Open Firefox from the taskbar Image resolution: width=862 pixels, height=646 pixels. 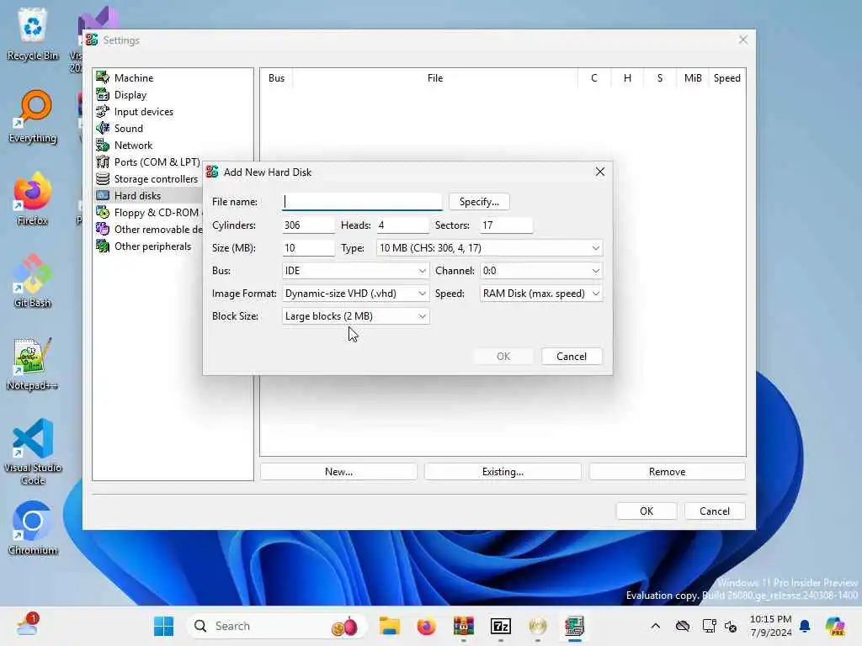(427, 626)
